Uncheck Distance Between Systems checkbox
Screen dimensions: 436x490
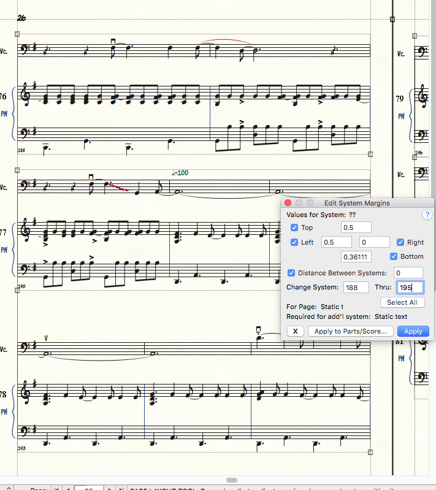[291, 273]
